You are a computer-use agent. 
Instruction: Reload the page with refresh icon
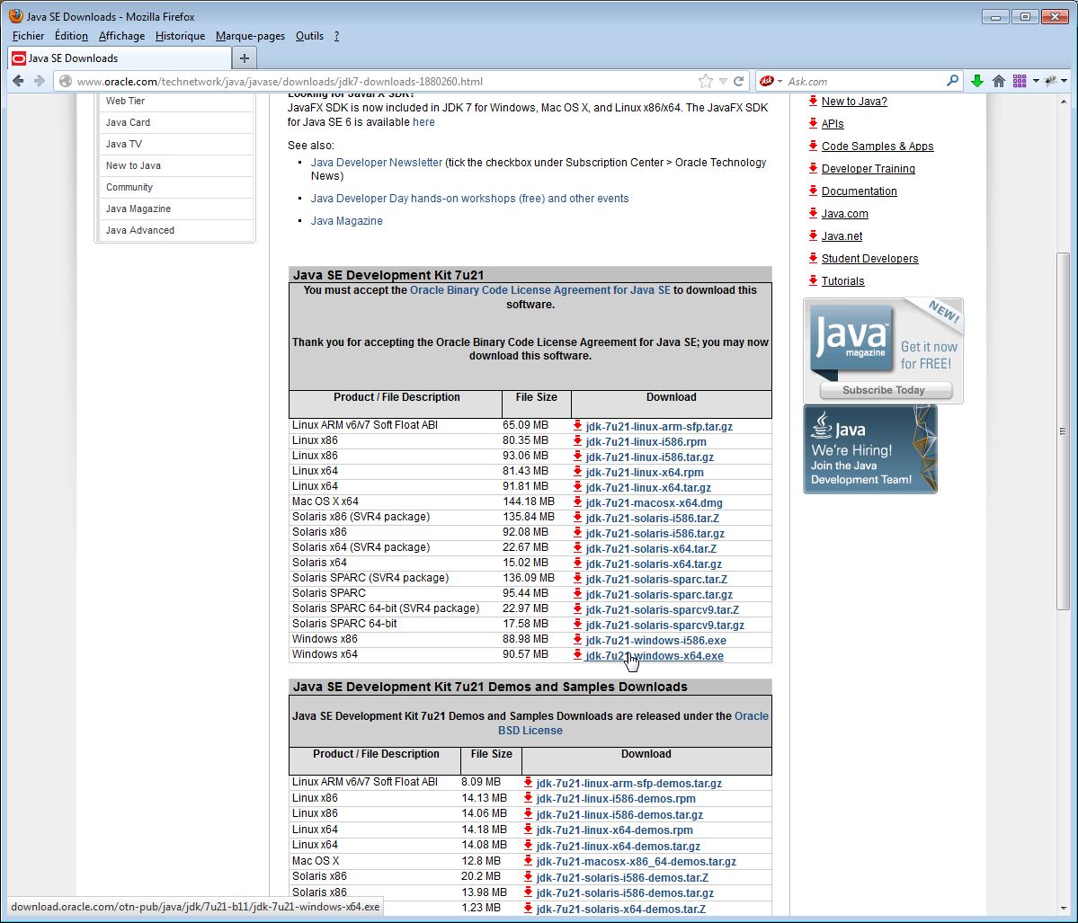click(738, 81)
